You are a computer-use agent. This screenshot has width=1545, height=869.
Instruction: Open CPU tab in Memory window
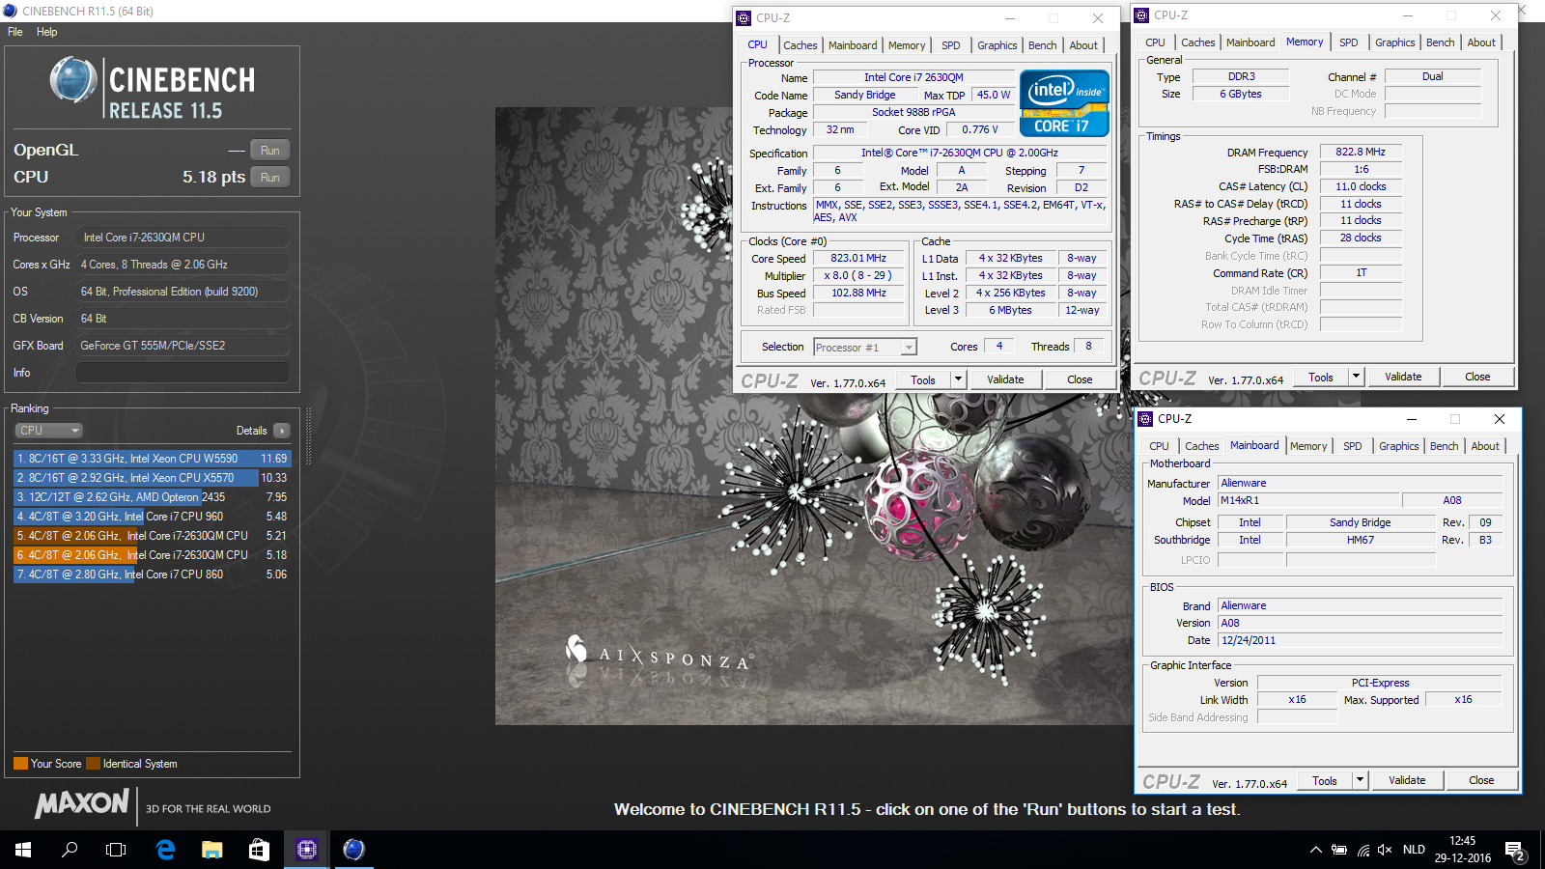(1156, 42)
